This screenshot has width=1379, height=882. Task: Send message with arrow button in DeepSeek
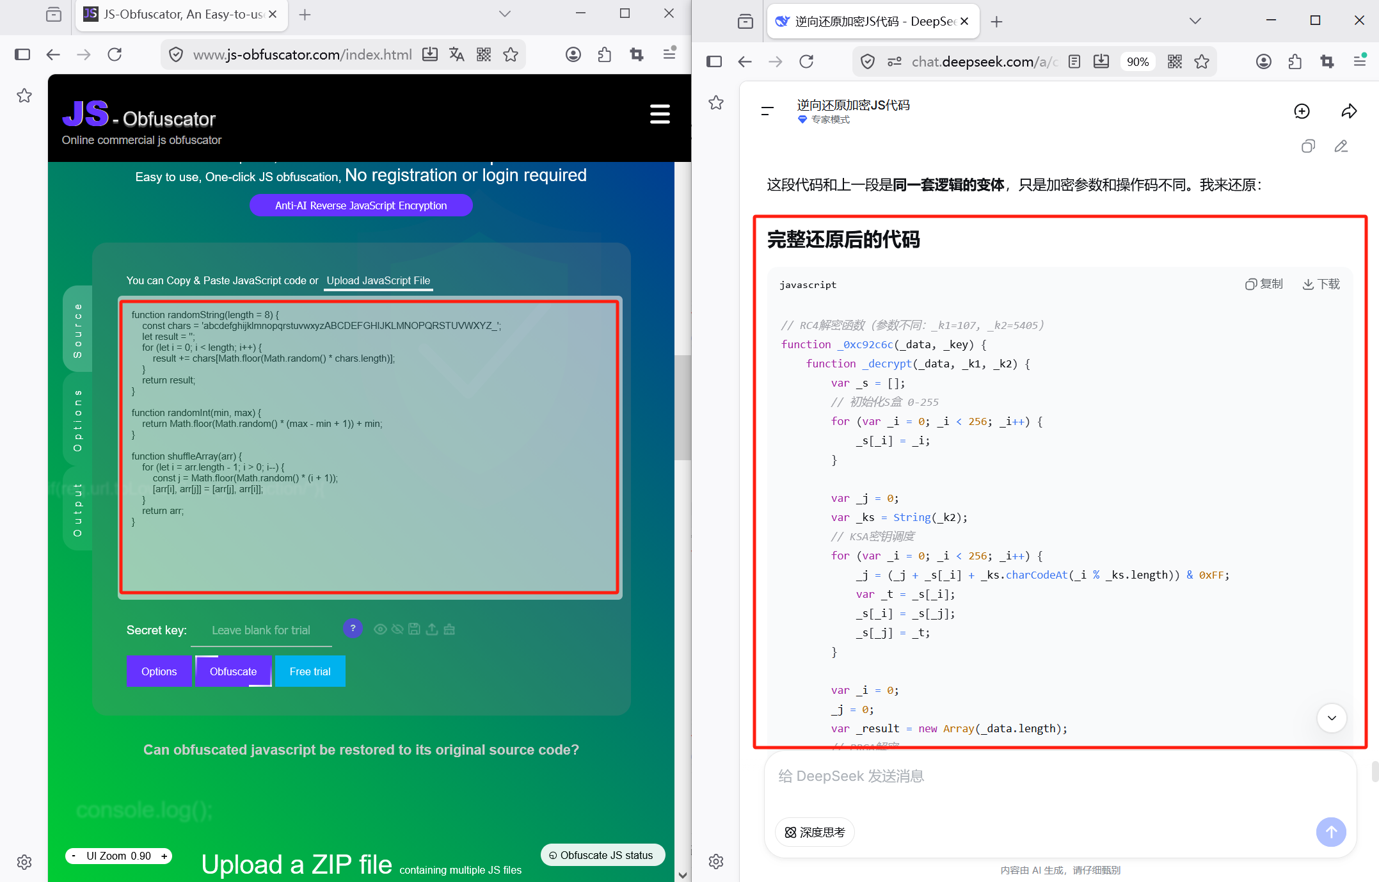(x=1331, y=832)
